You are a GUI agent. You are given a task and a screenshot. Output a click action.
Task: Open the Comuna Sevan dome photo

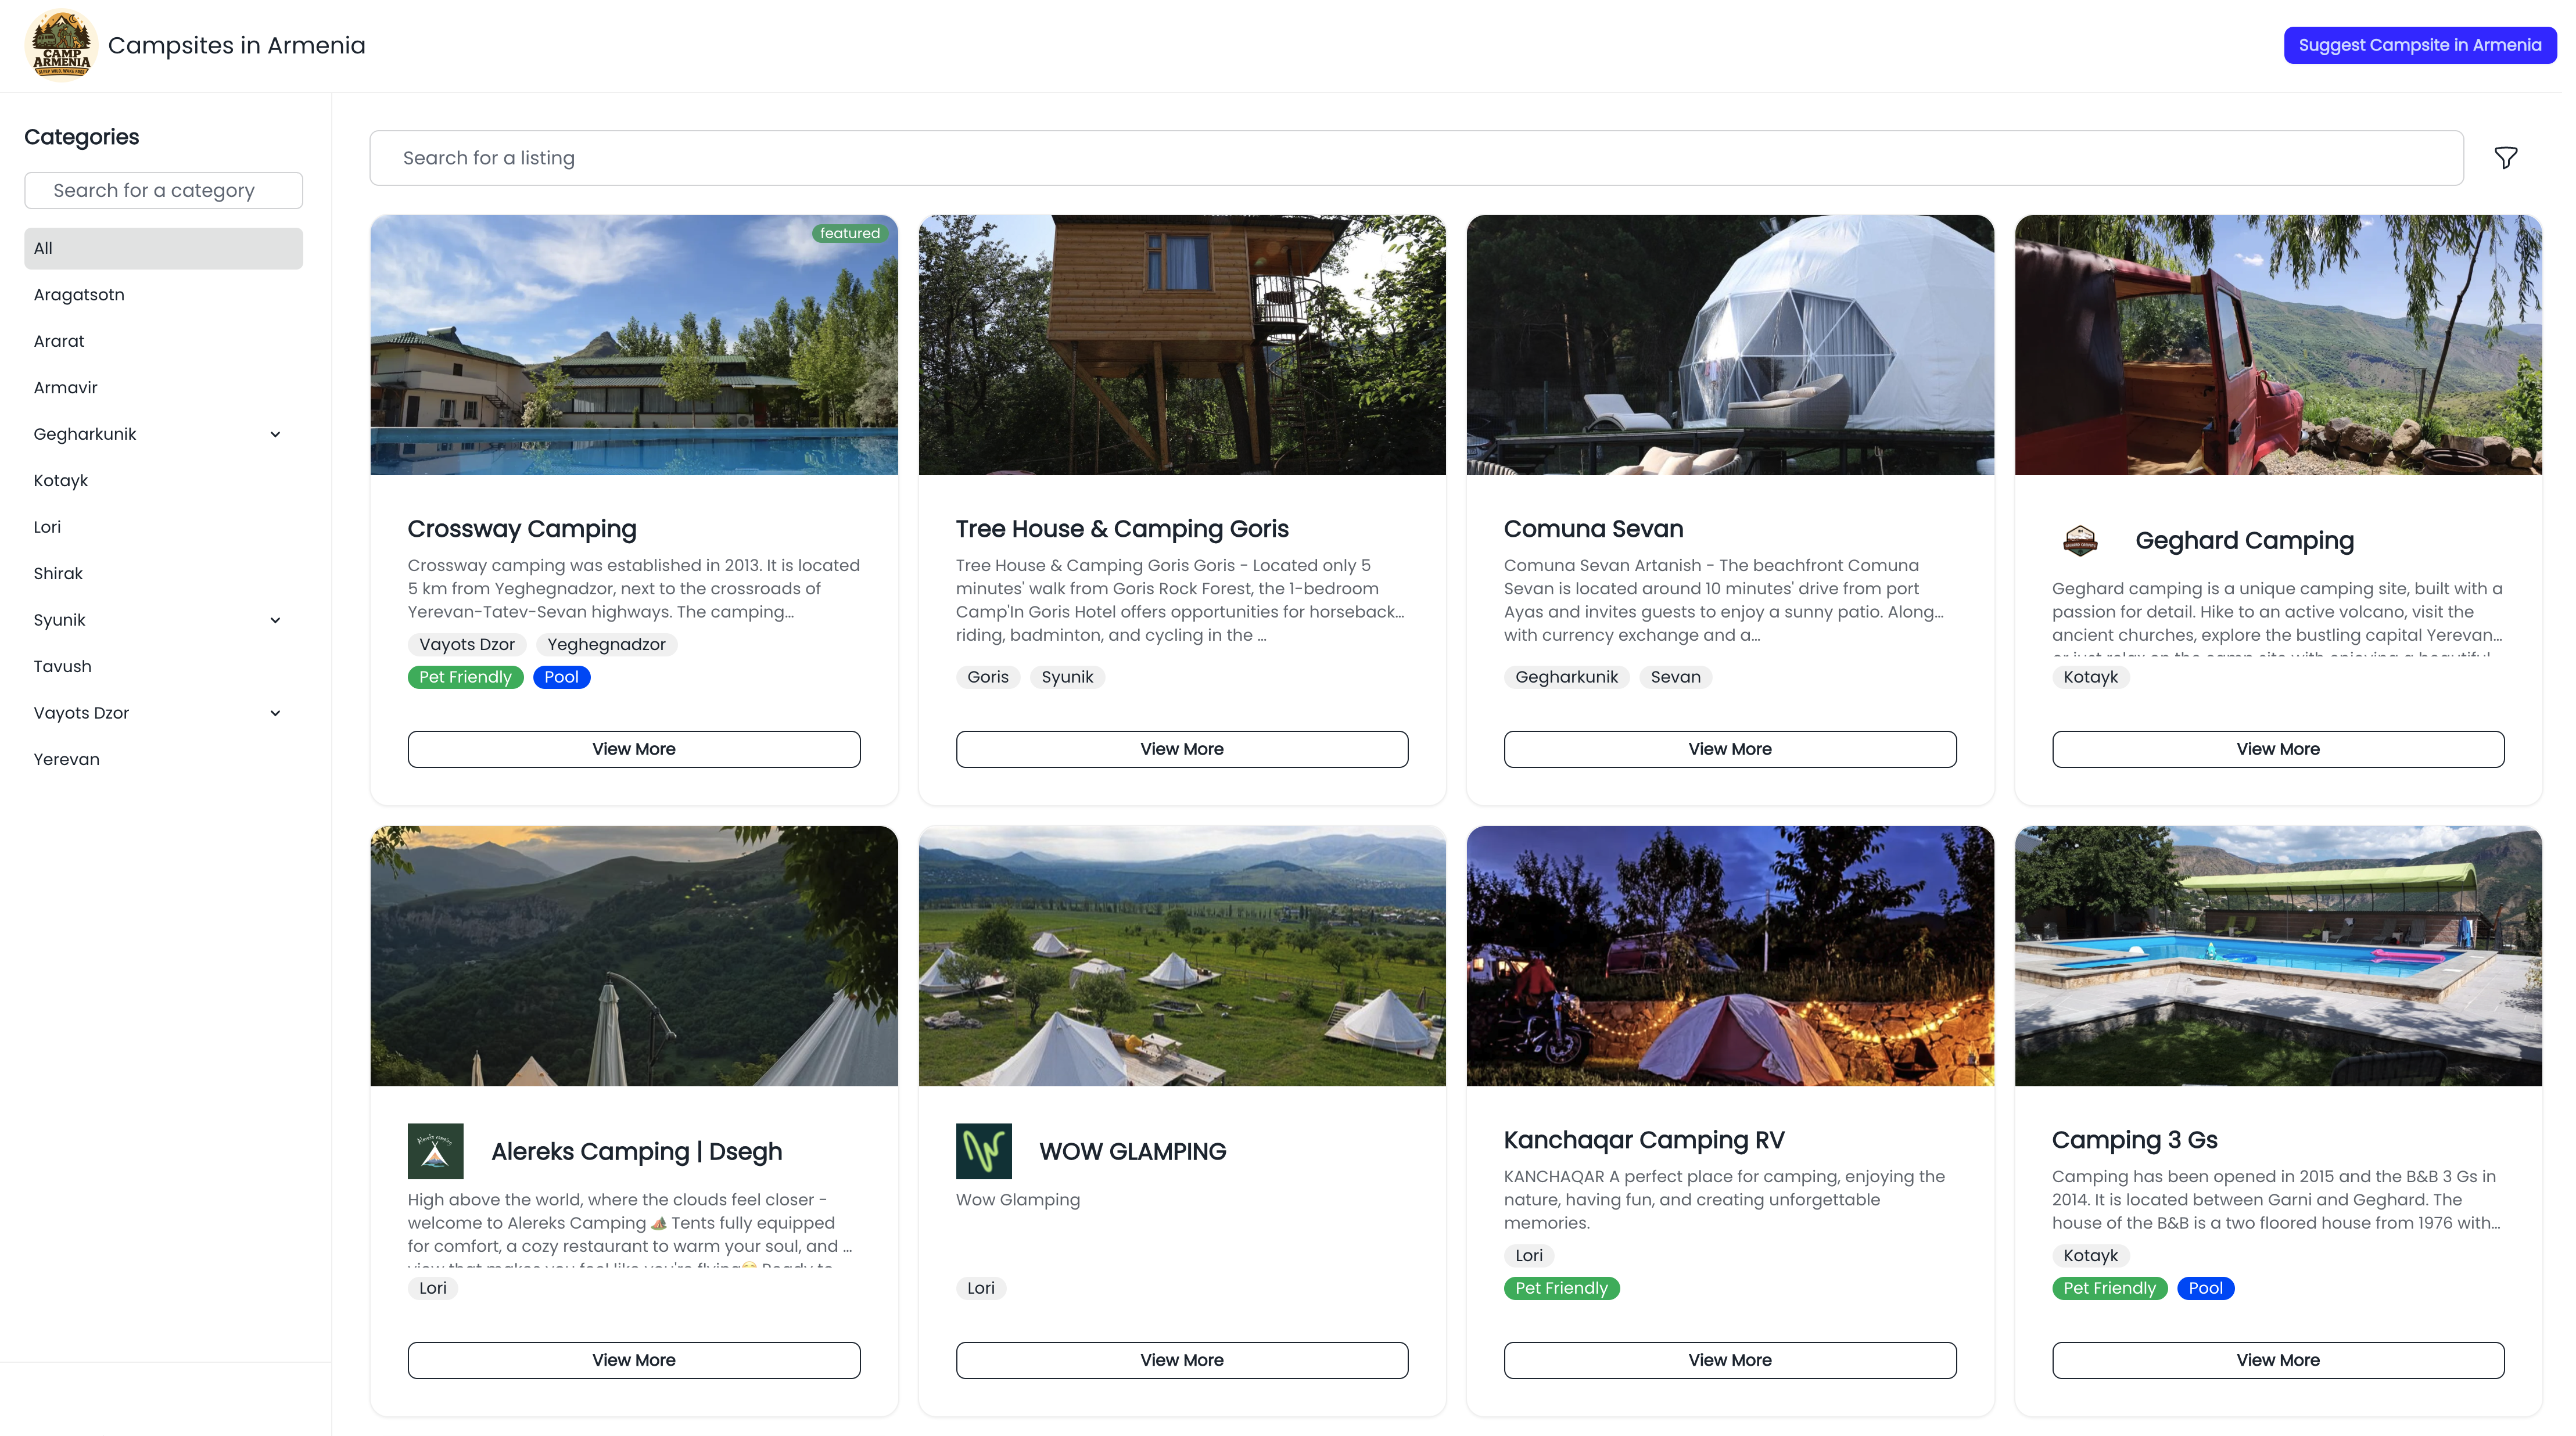click(x=1729, y=345)
